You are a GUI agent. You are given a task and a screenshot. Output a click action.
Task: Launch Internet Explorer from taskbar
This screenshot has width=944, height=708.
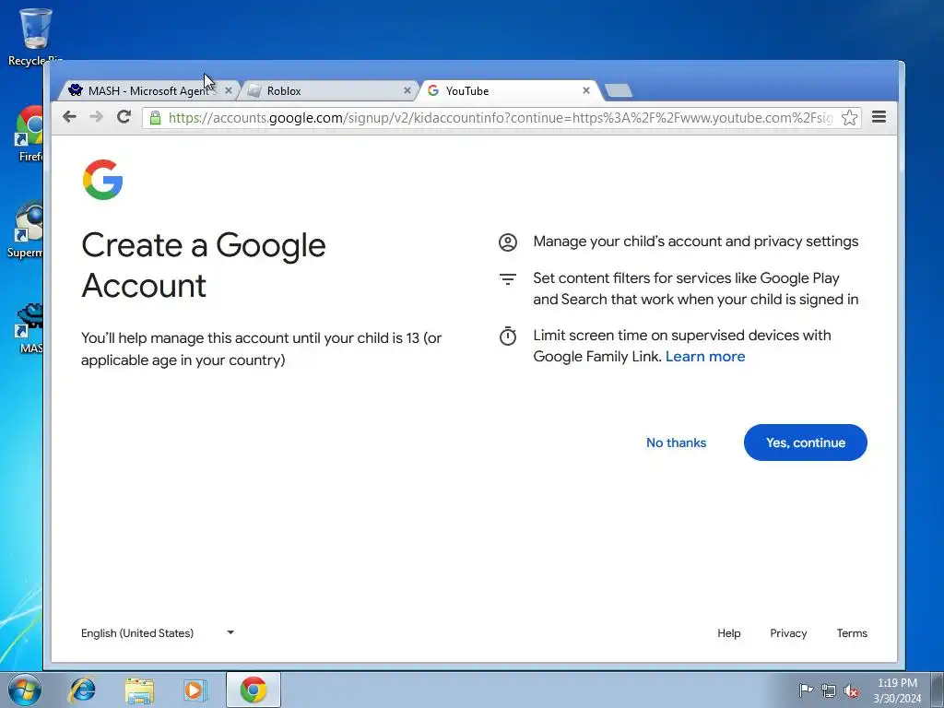[x=82, y=690]
